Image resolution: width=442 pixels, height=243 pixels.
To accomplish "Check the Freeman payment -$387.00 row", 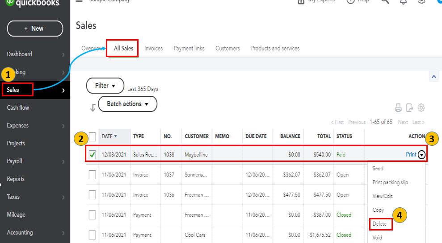I will 93,215.
